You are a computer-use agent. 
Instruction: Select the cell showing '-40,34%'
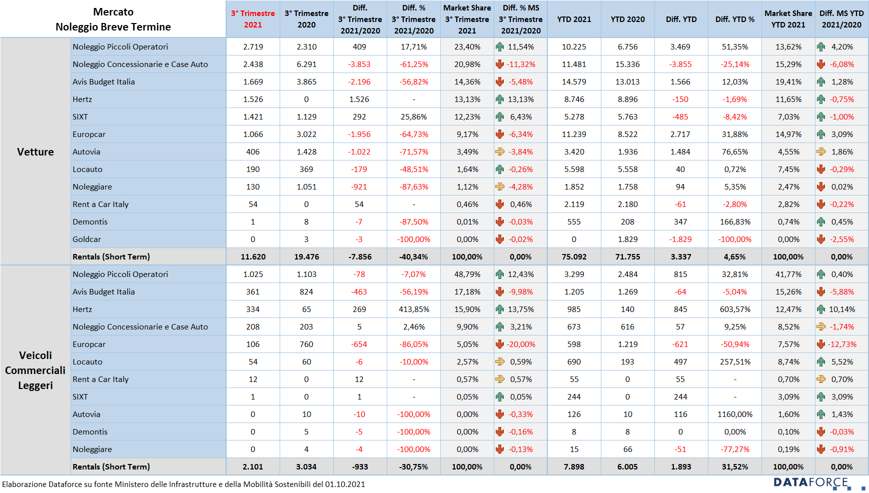tap(413, 257)
